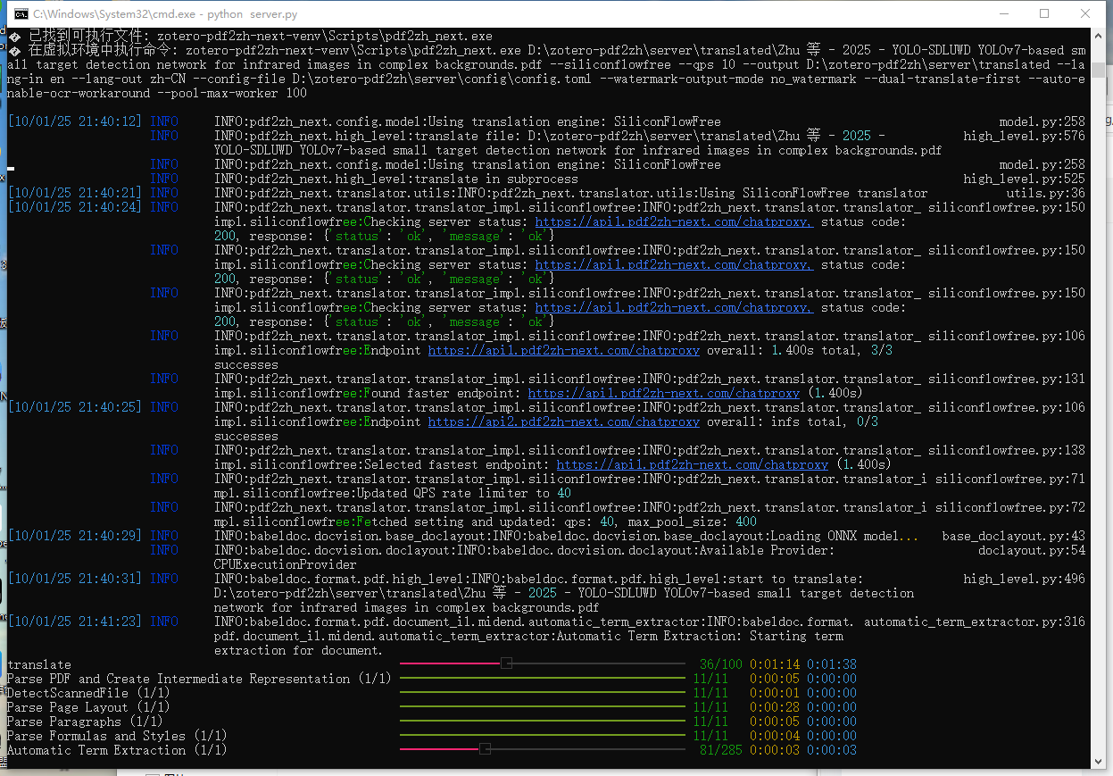Click the source reference 'high_level.py:496'

(x=1025, y=579)
